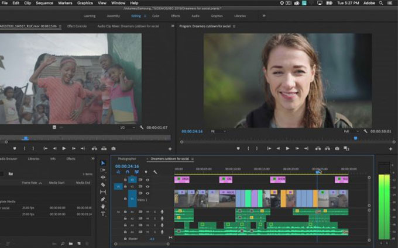This screenshot has height=248, width=398.
Task: Open Source monitor settings wrench
Action: point(142,128)
